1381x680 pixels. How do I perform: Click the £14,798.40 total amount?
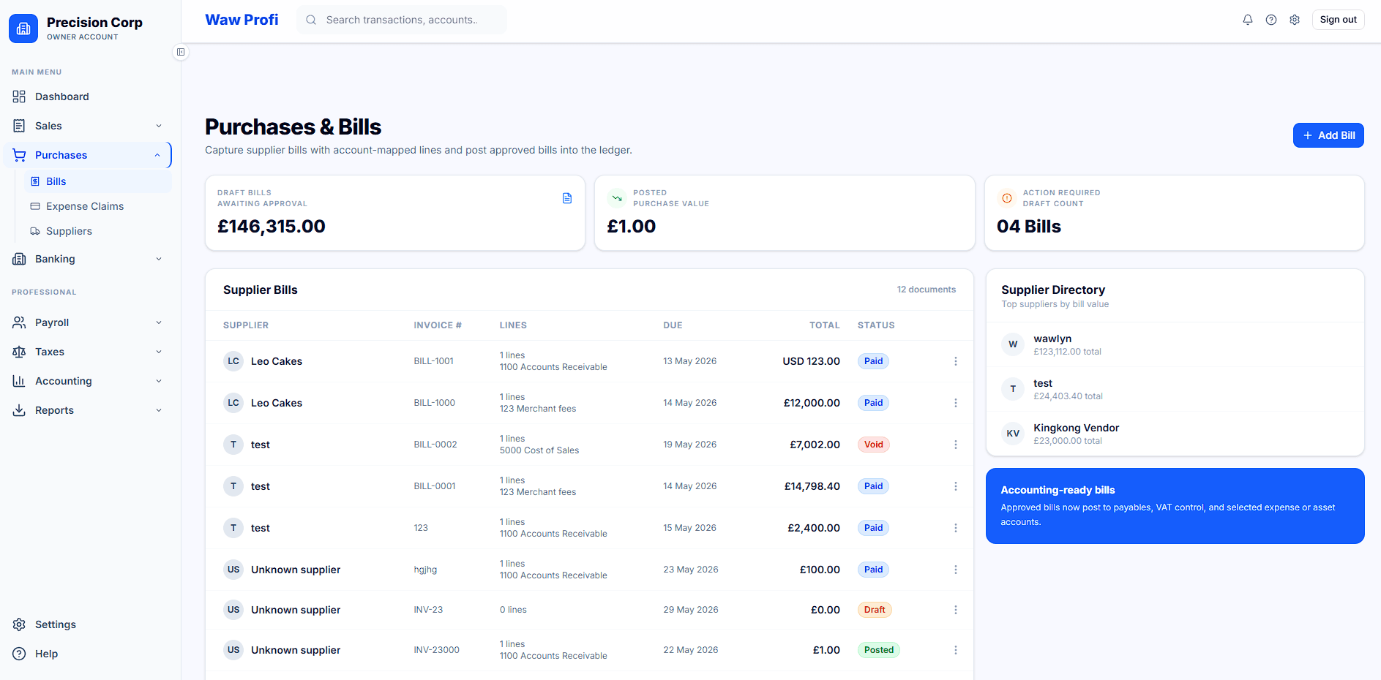pyautogui.click(x=812, y=486)
